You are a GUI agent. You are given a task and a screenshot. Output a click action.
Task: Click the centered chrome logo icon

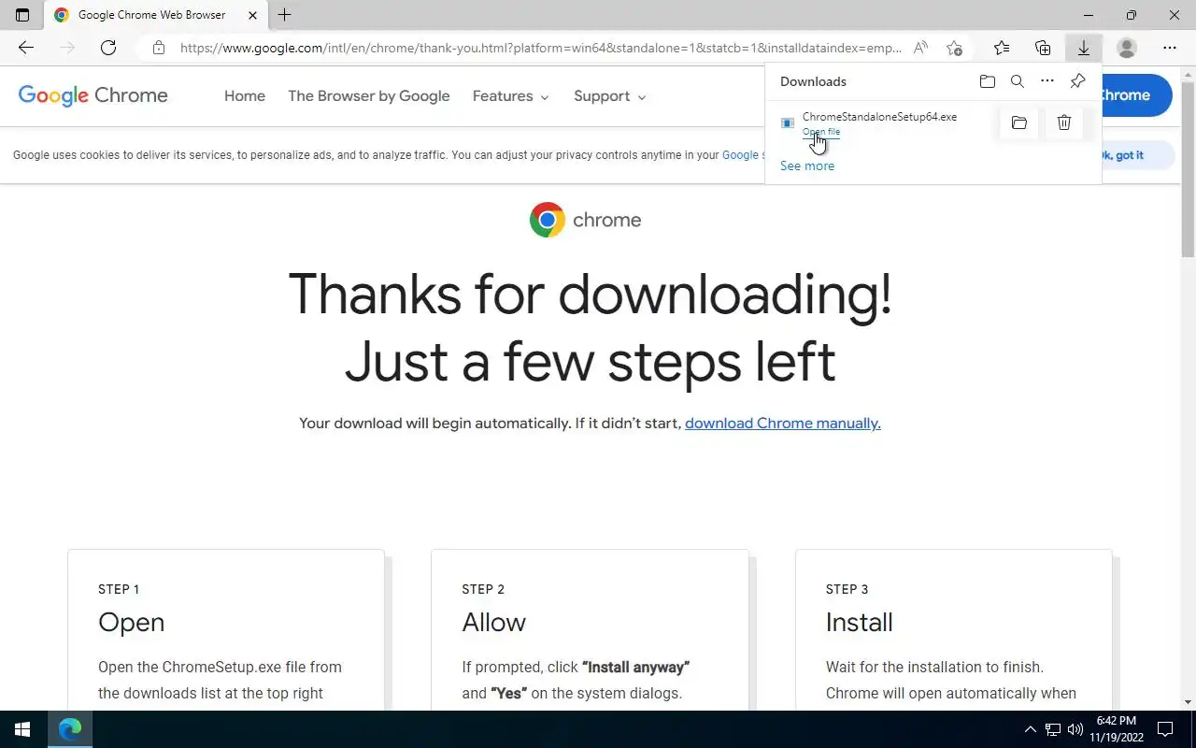[x=548, y=220]
